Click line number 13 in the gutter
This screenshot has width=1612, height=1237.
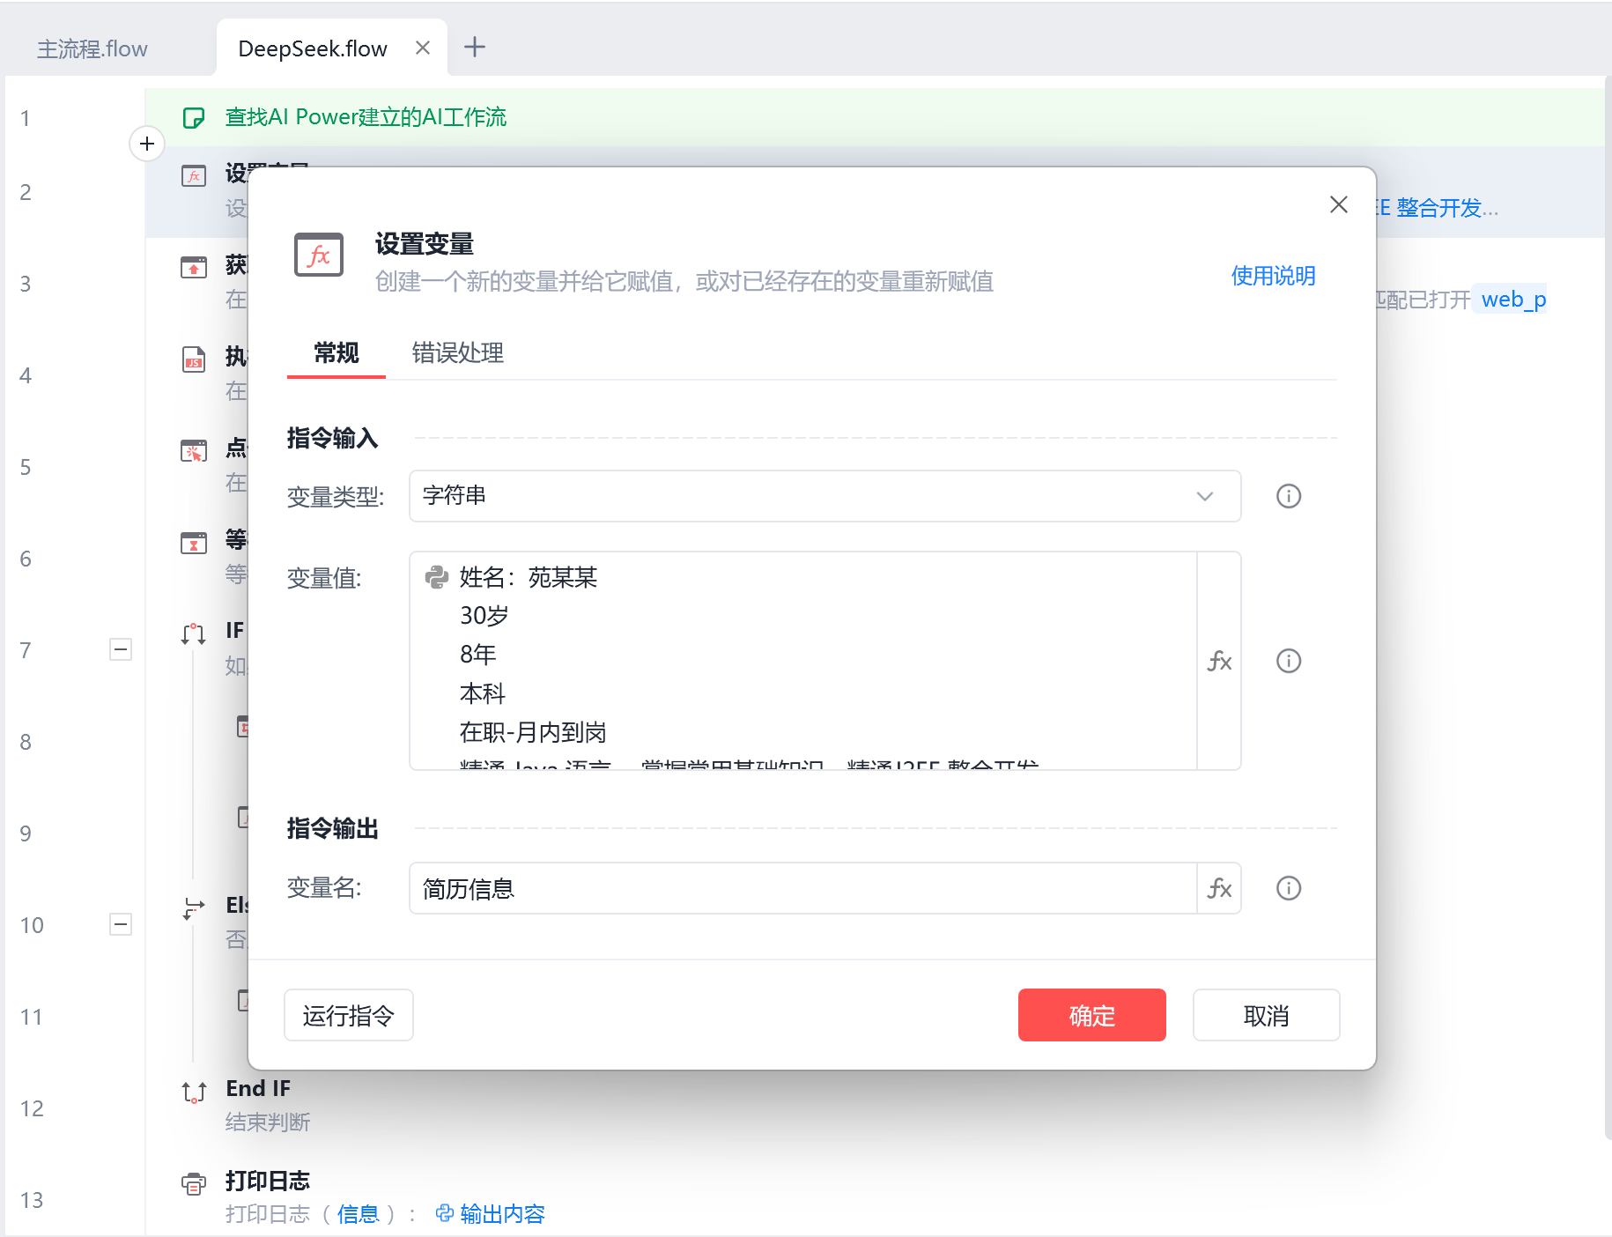(x=32, y=1200)
